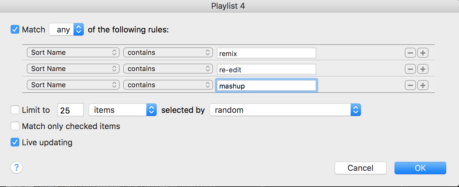Viewport: 459px width, 187px height.
Task: Enable Match only checked items
Action: coord(15,126)
